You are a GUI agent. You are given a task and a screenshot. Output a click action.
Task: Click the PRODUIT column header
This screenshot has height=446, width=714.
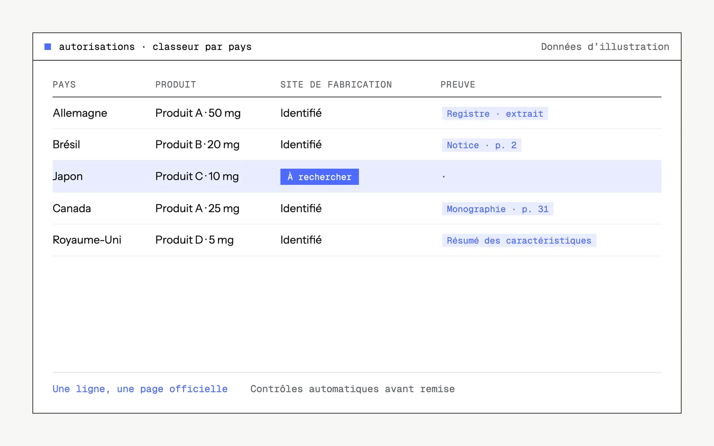click(x=176, y=85)
